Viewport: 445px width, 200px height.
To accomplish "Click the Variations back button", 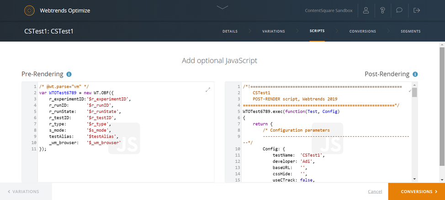I will pos(26,191).
